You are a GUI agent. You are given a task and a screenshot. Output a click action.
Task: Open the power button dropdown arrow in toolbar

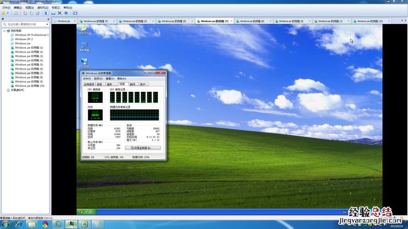[x=7, y=13]
